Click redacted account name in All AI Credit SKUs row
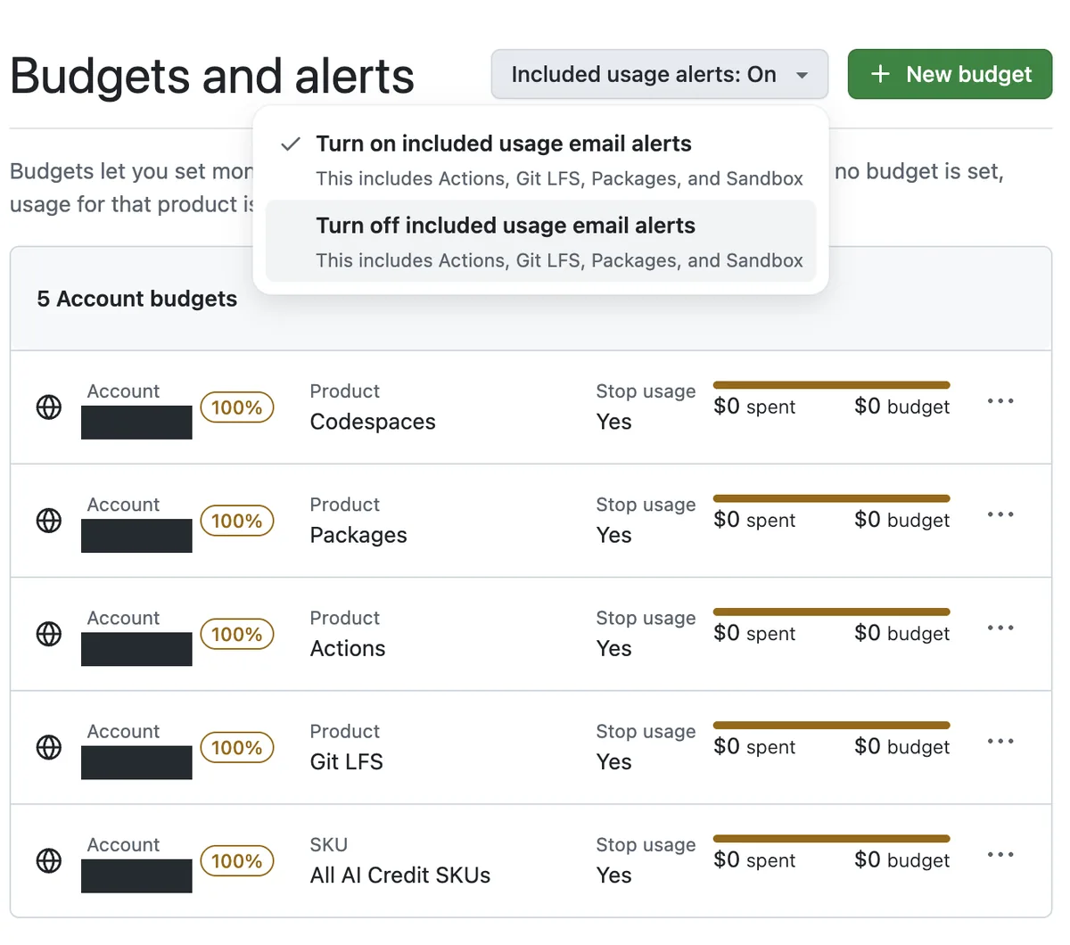 pyautogui.click(x=136, y=875)
